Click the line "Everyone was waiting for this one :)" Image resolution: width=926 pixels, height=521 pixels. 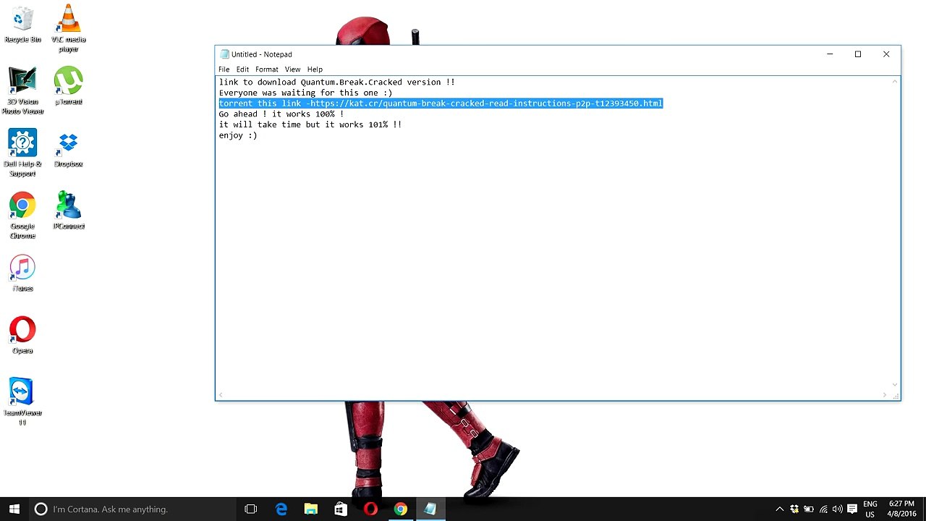[x=305, y=93]
